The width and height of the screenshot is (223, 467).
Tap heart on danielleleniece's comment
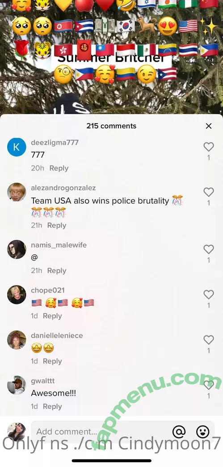click(x=209, y=340)
